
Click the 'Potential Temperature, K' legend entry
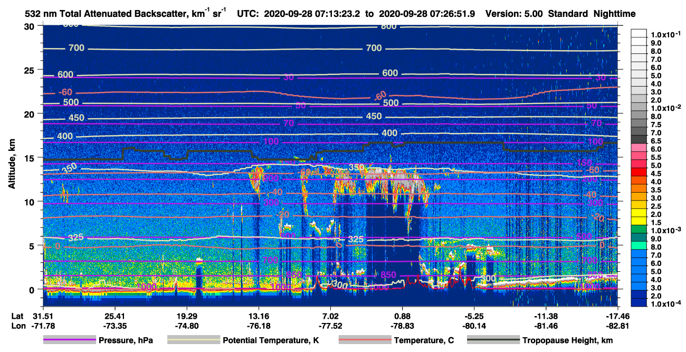pos(271,341)
